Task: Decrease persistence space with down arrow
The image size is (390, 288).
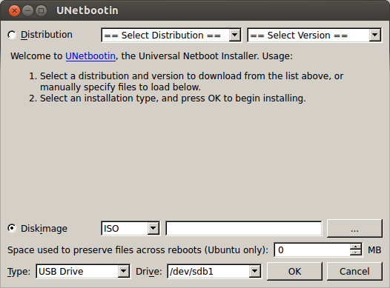Action: tap(356, 252)
